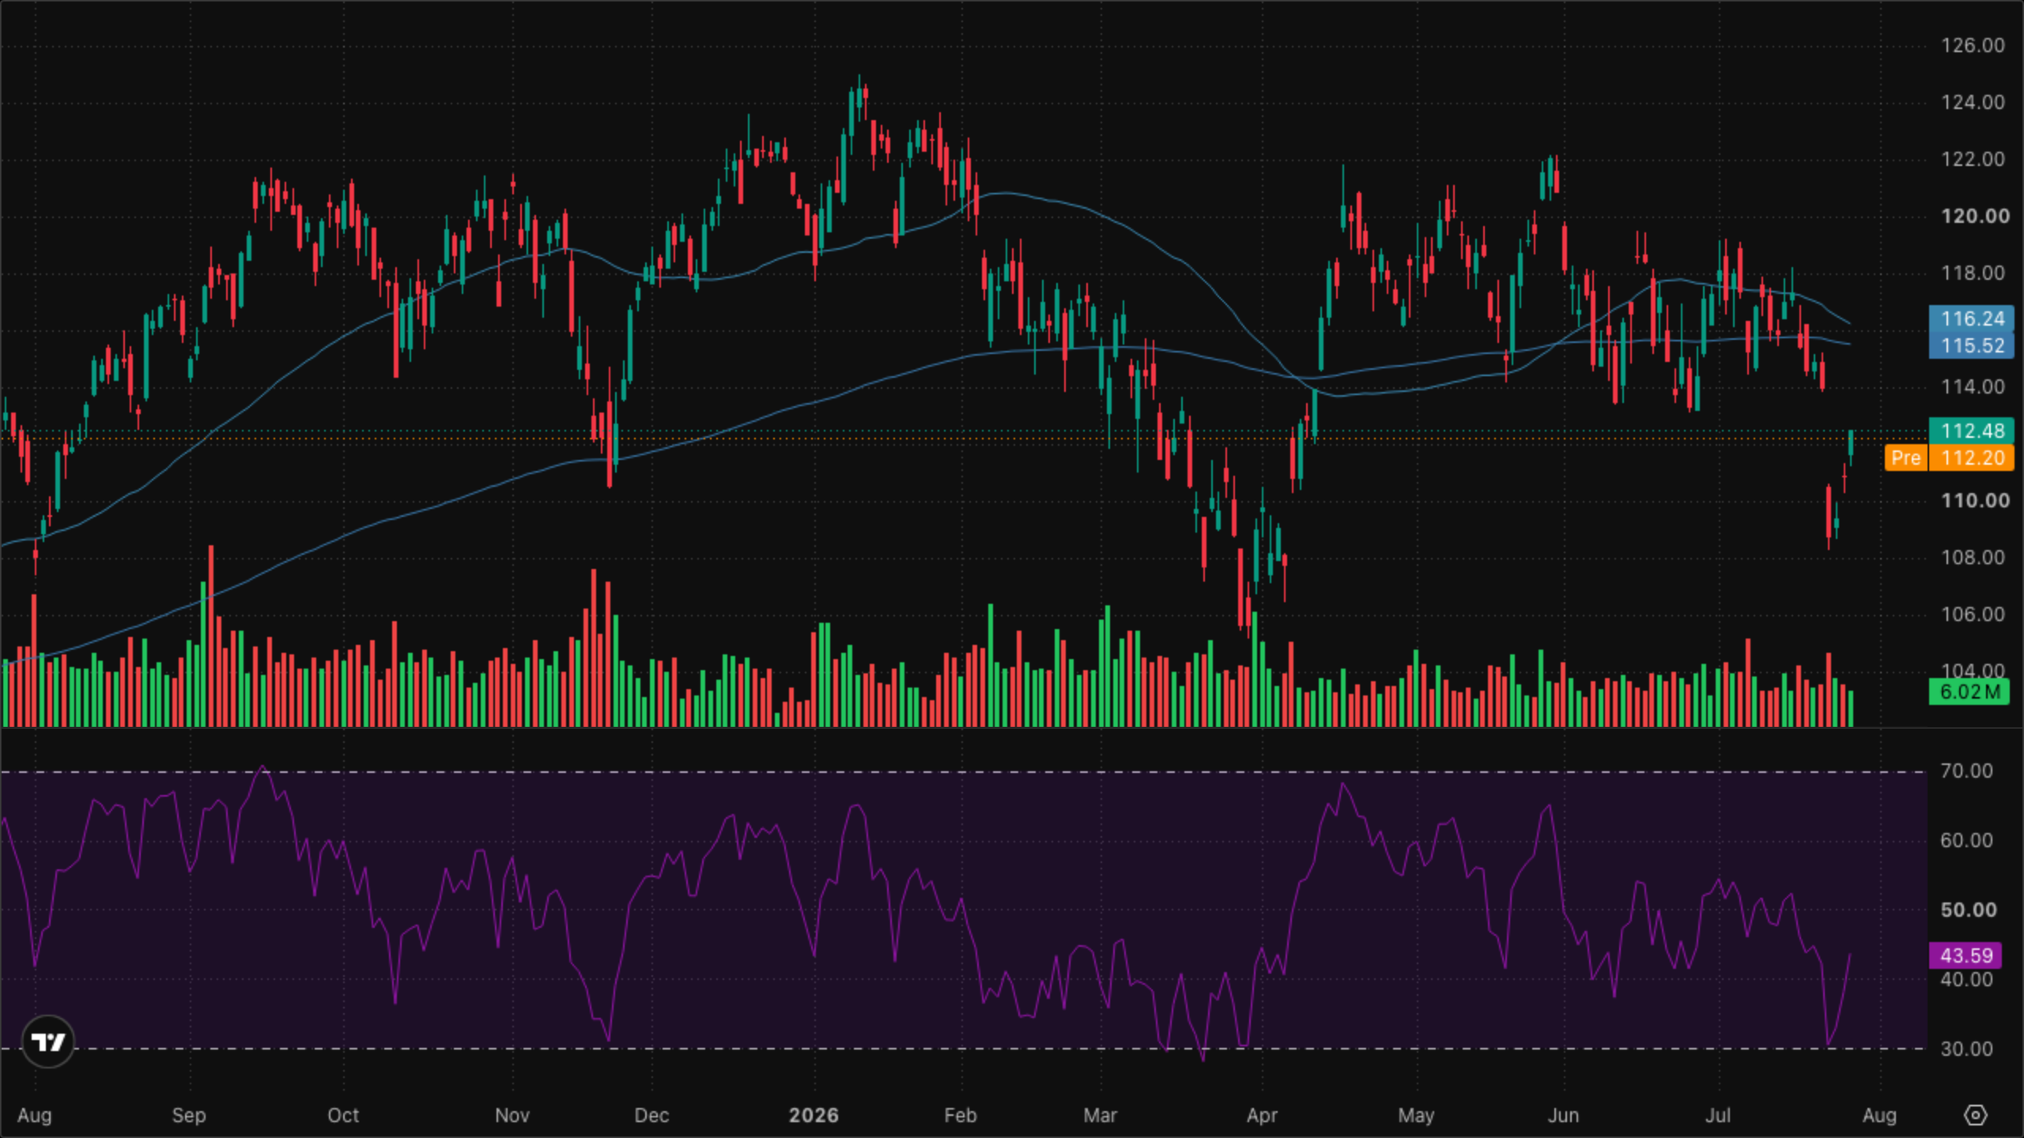Screen dimensions: 2024x1138
Task: Select the Sep time axis label
Action: click(x=189, y=1115)
